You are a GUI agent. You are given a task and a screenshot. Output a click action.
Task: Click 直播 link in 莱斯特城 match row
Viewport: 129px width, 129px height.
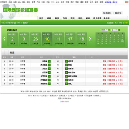pyautogui.click(x=104, y=84)
